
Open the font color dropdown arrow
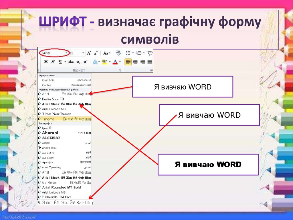[x=120, y=62]
